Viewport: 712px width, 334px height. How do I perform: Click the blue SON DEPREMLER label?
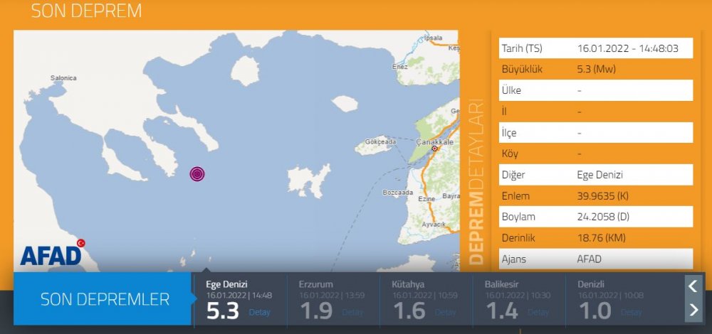[105, 299]
